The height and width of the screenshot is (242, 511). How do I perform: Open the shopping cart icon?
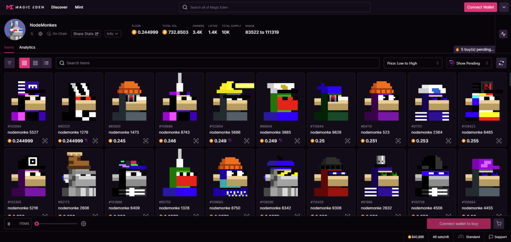[x=498, y=224]
